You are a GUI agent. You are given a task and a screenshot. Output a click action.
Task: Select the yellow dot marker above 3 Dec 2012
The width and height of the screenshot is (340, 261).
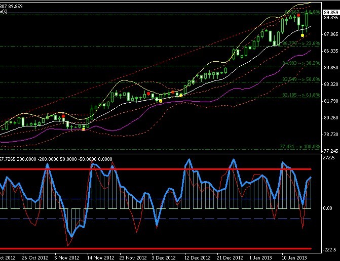pos(161,101)
